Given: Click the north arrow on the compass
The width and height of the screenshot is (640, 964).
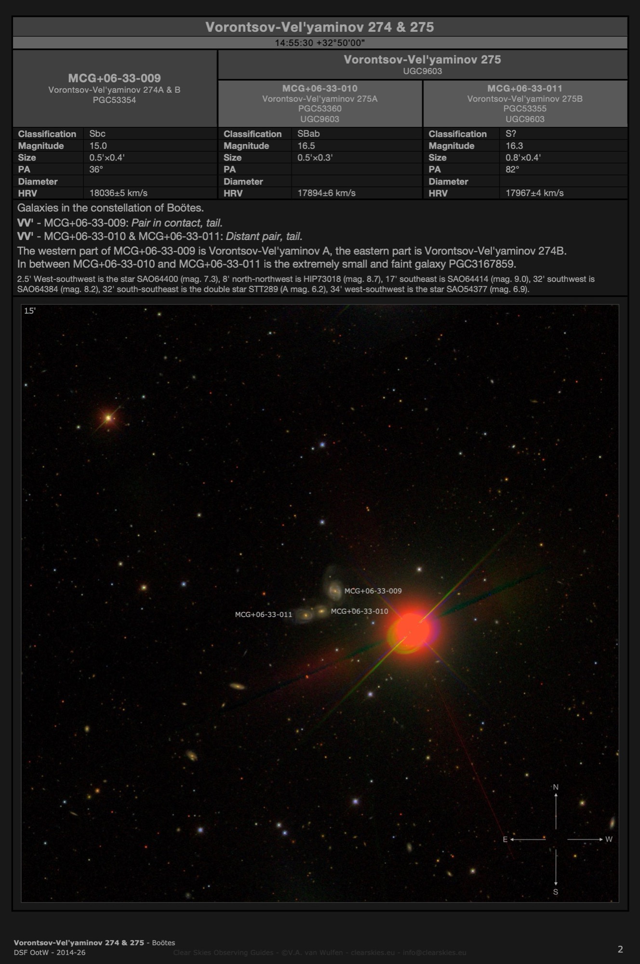Looking at the screenshot, I should 556,809.
